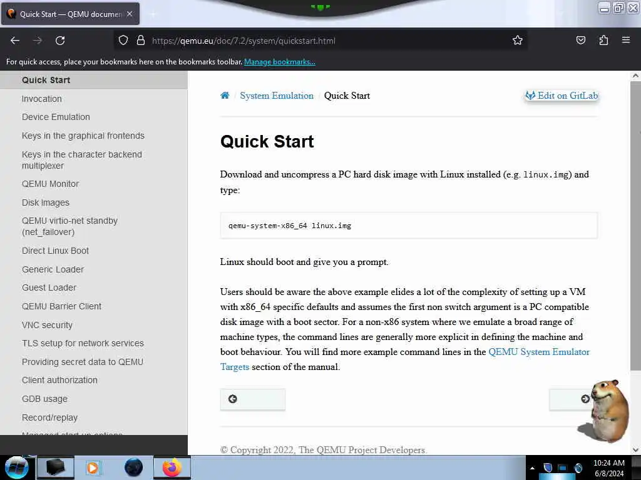This screenshot has width=641, height=480.
Task: Open the Firefox hamburger menu
Action: pos(626,40)
